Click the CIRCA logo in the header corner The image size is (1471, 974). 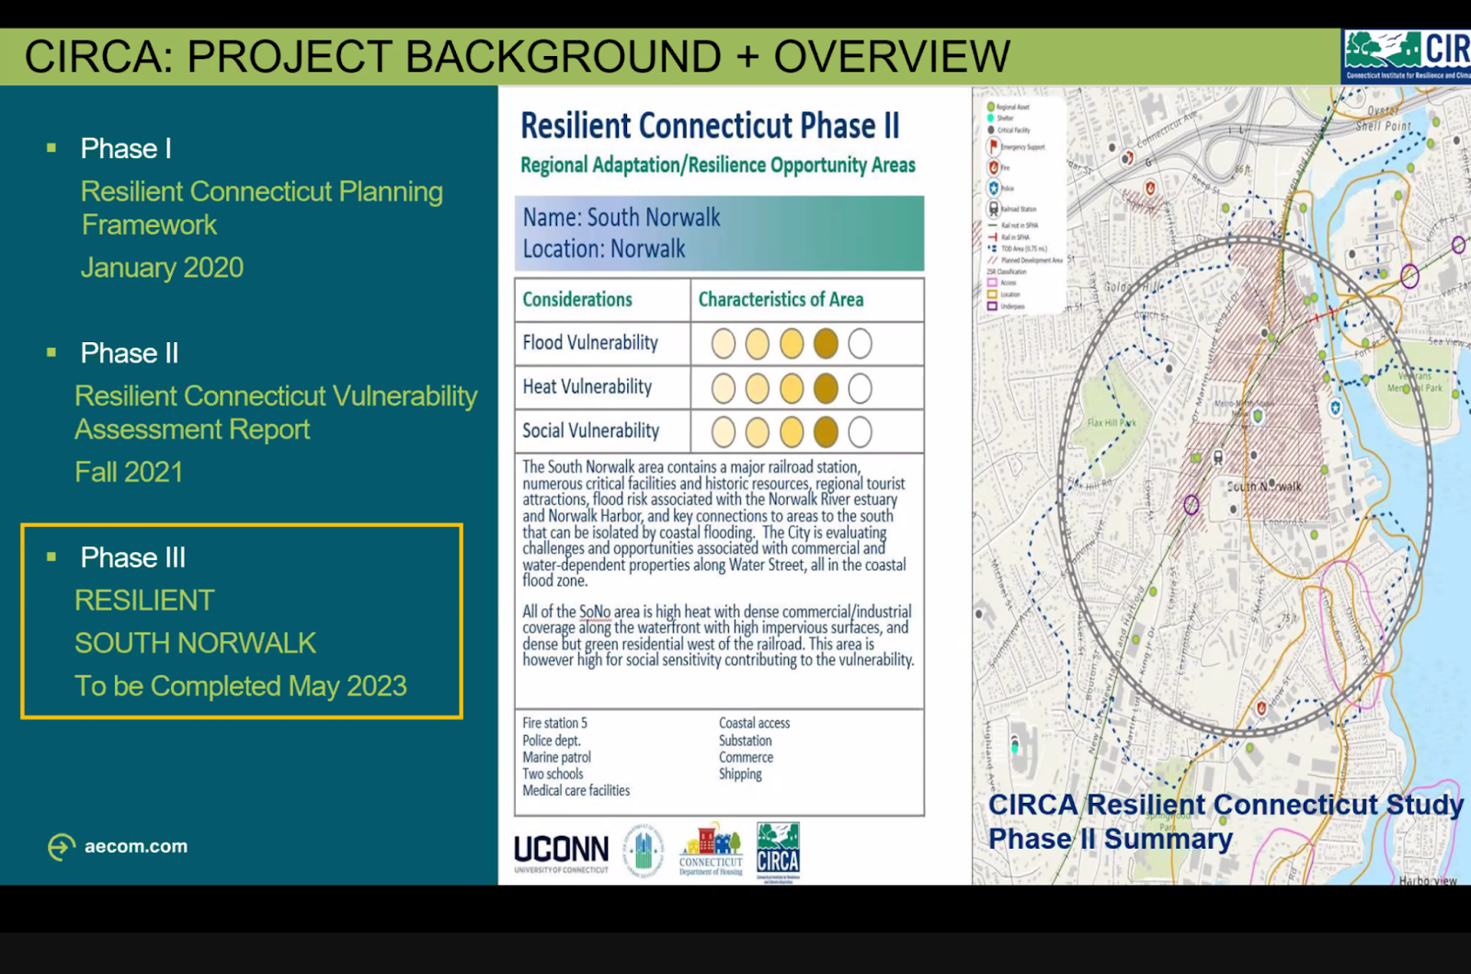tap(1407, 56)
